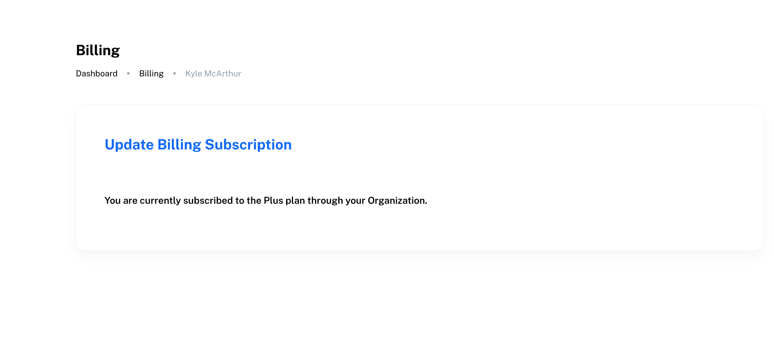Go to the Billing breadcrumb link
This screenshot has height=355, width=774.
click(151, 74)
